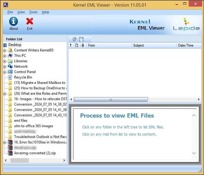This screenshot has height=175, width=204.
Task: Expand the 16. Error 0xc10100aa archive node
Action: [5, 143]
